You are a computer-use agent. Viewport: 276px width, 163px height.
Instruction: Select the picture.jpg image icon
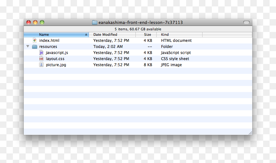click(x=41, y=65)
